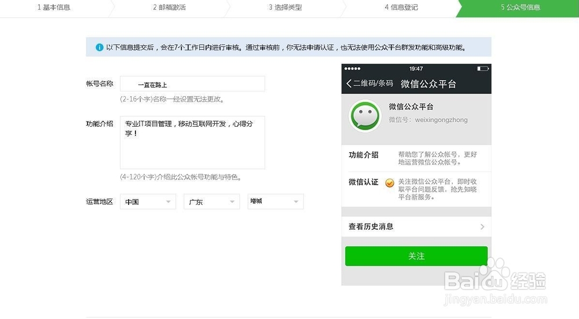Click the 帐号名称 input field
The image size is (579, 319).
pyautogui.click(x=192, y=84)
